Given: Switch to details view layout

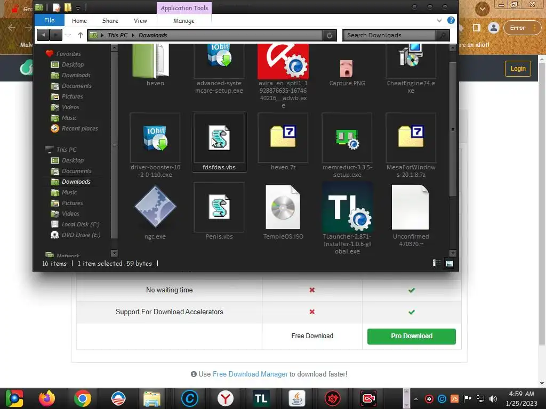Looking at the screenshot, I should pos(436,263).
